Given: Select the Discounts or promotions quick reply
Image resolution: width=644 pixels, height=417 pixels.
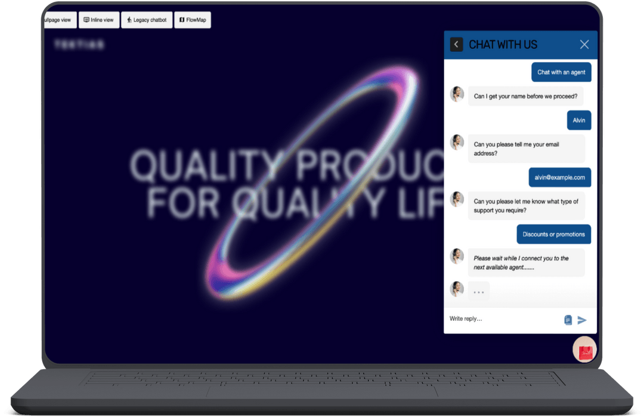Looking at the screenshot, I should [553, 234].
